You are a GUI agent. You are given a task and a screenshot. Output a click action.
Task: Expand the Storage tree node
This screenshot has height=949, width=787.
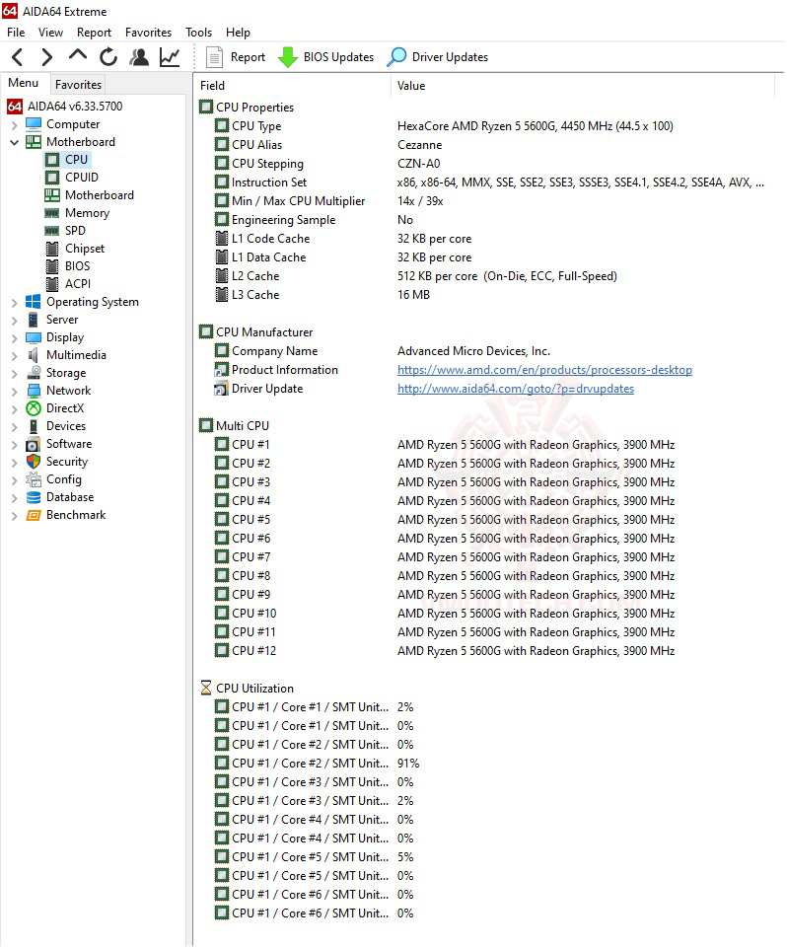[x=15, y=373]
